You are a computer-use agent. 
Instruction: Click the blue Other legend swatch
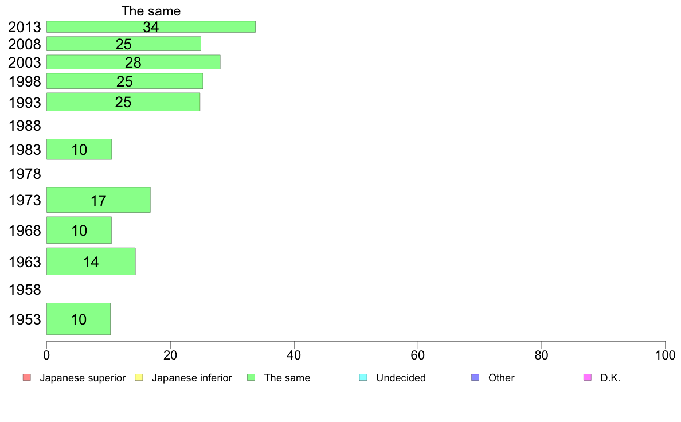coord(475,377)
